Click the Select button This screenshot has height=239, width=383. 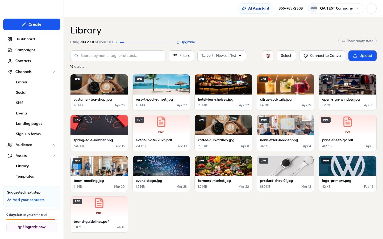click(x=286, y=56)
